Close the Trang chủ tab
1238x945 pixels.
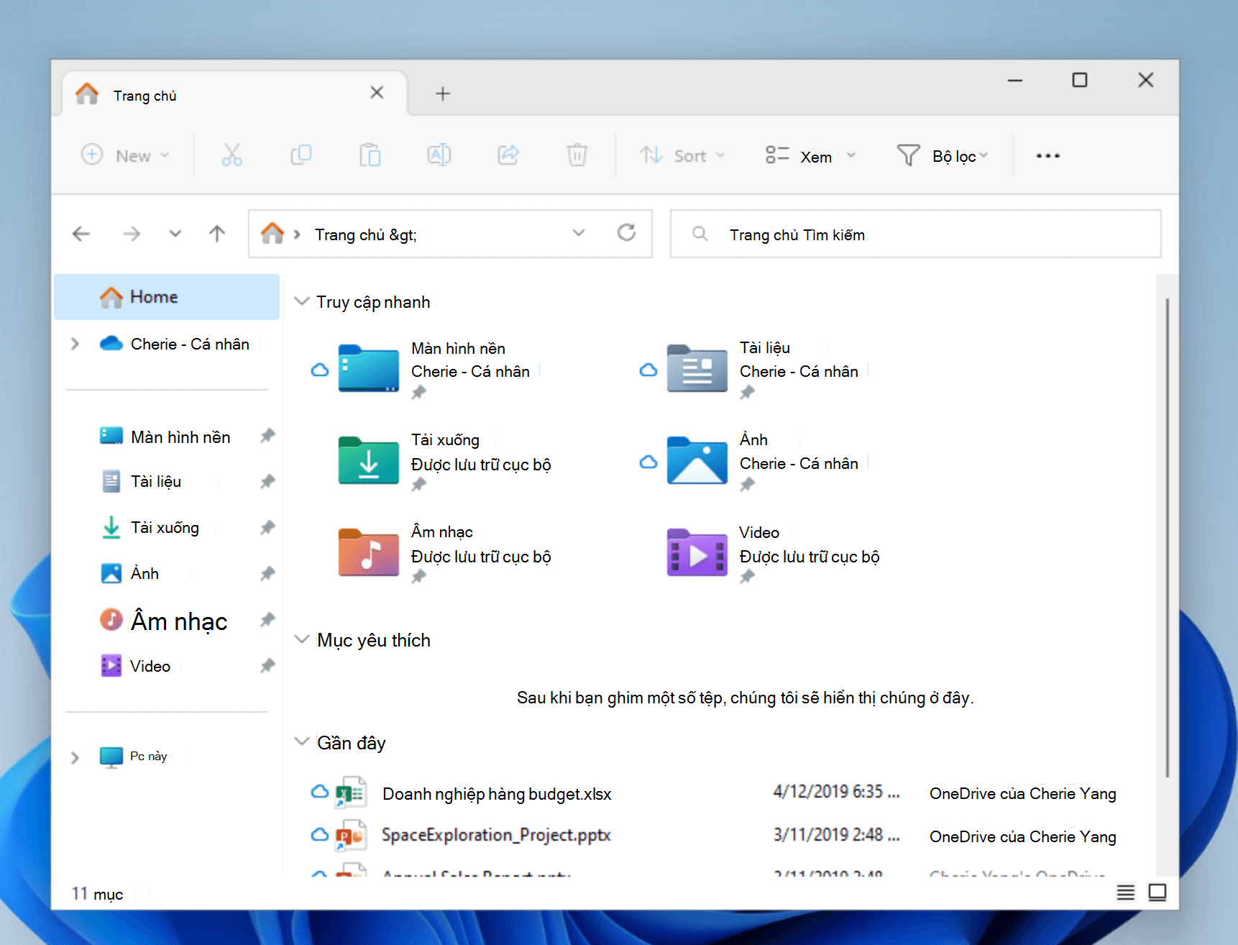[x=377, y=93]
